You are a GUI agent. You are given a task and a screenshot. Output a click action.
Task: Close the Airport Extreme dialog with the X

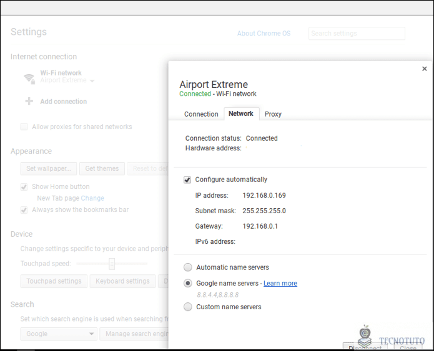[x=424, y=69]
